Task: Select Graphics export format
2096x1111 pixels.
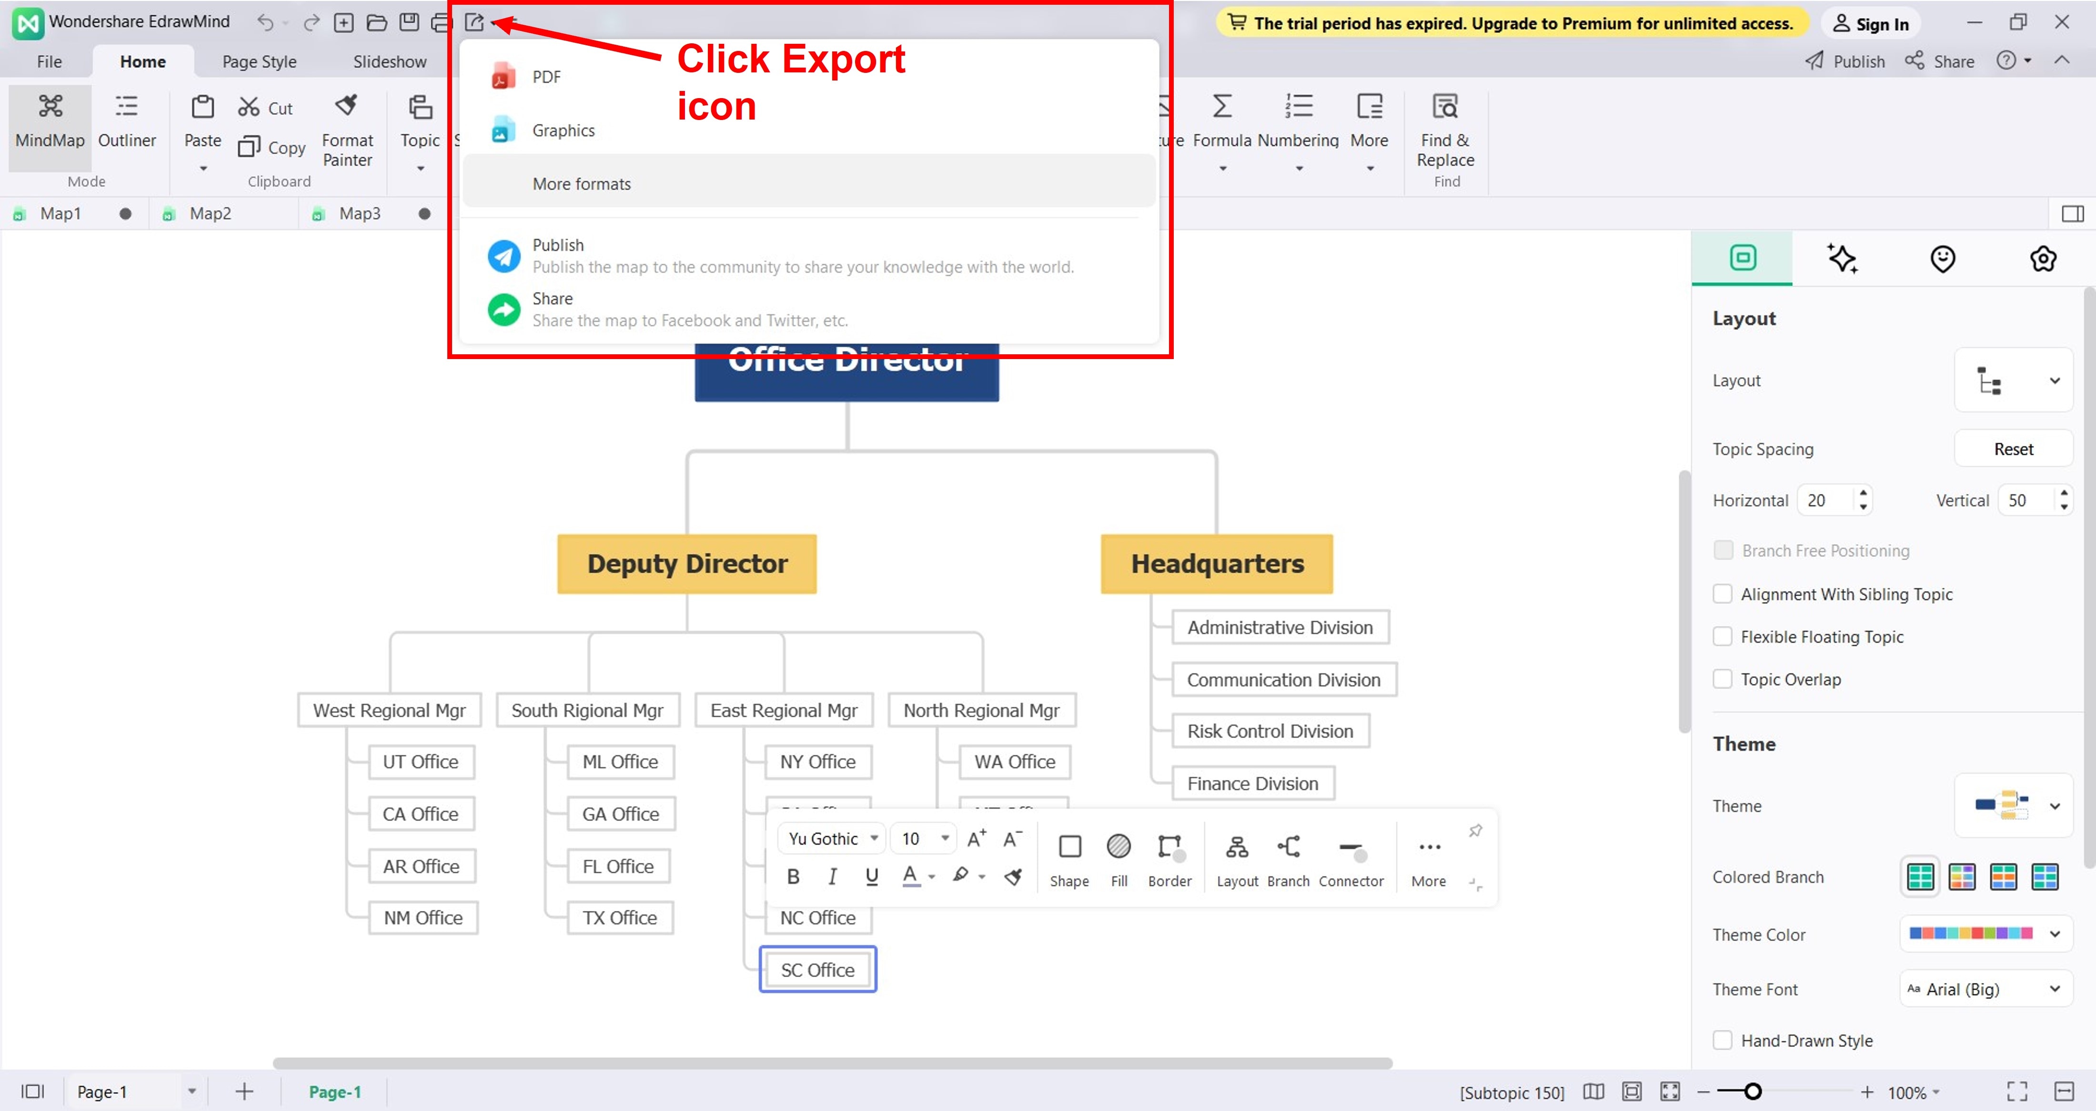Action: (563, 129)
